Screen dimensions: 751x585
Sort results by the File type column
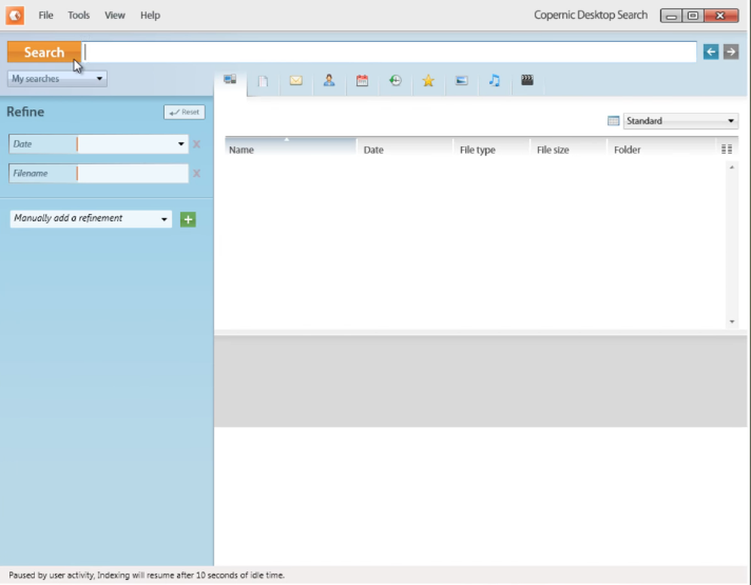click(x=492, y=149)
